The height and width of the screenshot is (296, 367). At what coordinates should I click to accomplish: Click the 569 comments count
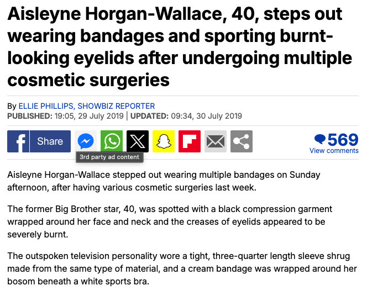point(343,139)
